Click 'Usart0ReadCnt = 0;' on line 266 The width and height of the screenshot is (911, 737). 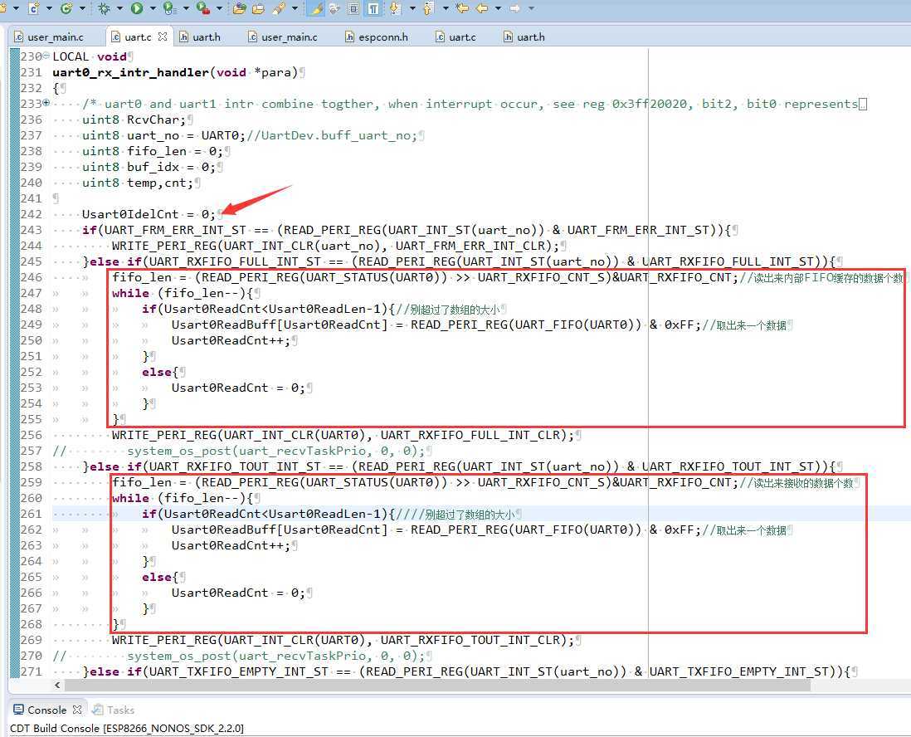coord(238,593)
